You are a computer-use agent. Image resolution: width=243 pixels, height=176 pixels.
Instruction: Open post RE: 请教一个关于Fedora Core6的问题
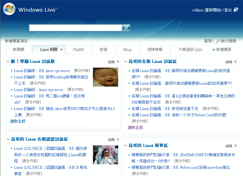point(179,115)
